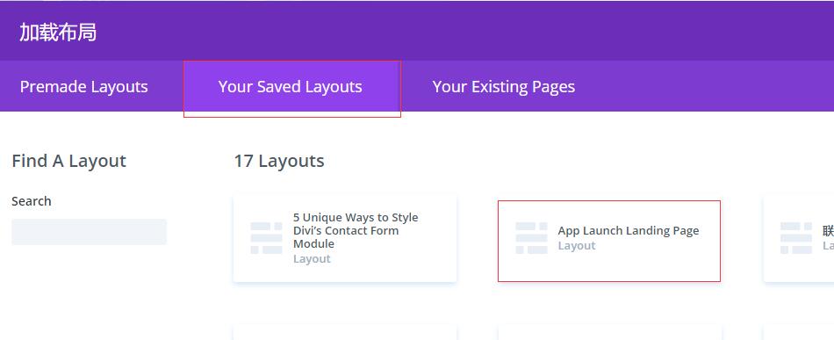Click layout icon on App Launch Landing Page card

pyautogui.click(x=531, y=238)
